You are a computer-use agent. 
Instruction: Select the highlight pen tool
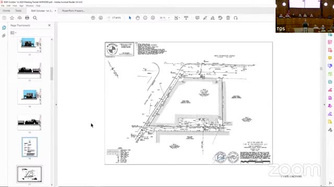click(x=205, y=18)
